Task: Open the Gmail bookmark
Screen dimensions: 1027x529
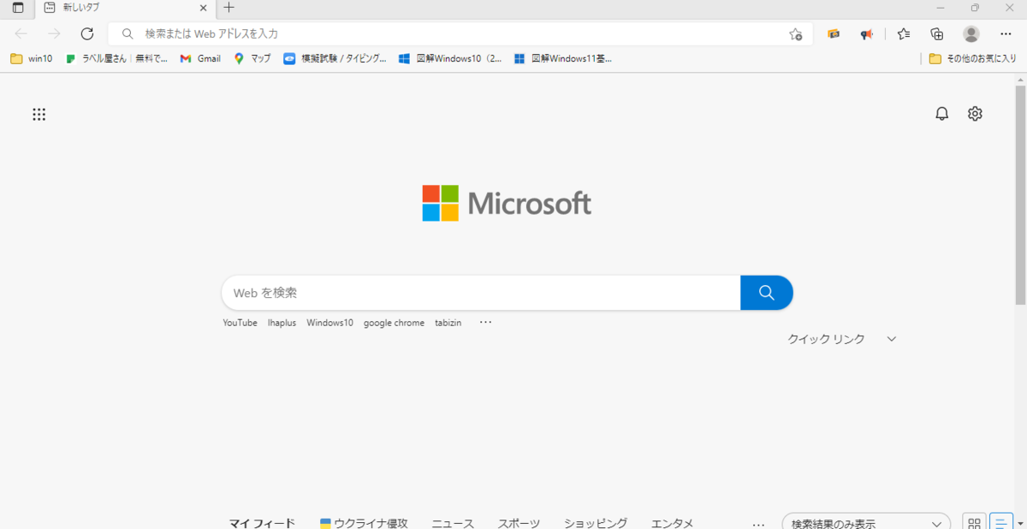Action: point(200,58)
